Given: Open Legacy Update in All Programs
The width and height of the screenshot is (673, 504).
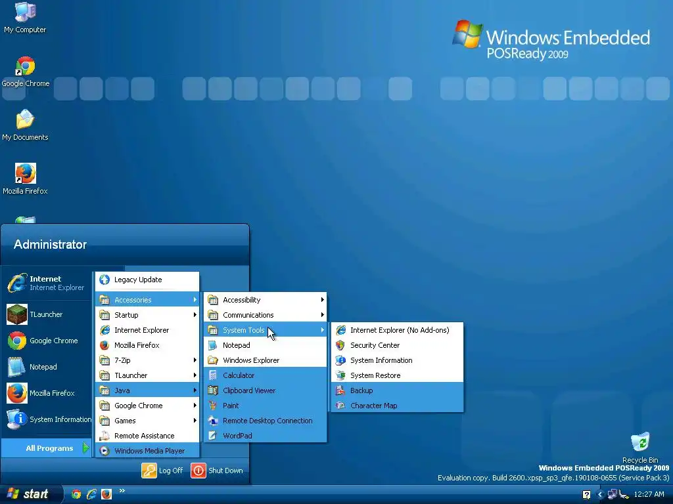Looking at the screenshot, I should [147, 280].
